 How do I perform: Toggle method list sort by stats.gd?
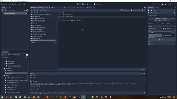[x=55, y=43]
